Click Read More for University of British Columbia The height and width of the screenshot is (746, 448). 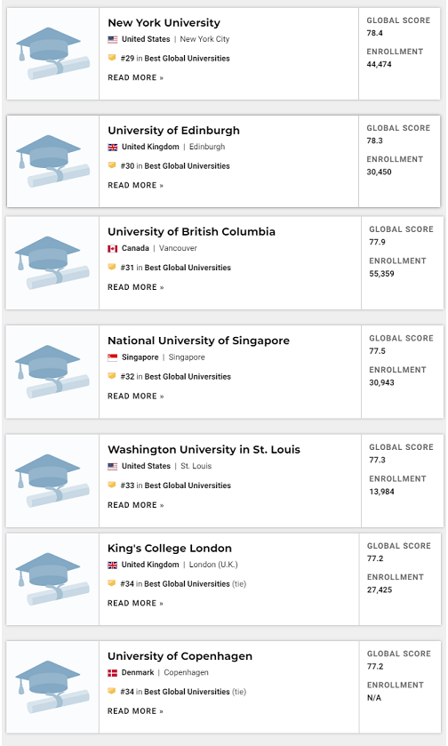(135, 287)
